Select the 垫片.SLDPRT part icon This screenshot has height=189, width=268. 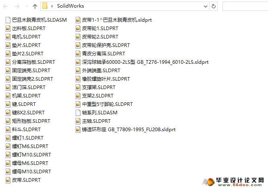[8, 45]
